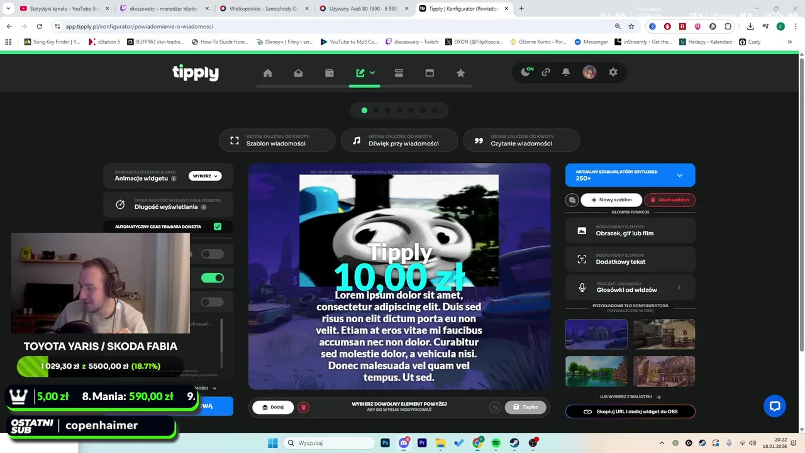Open Spotify from the taskbar
Screen dimensions: 805x453
click(x=496, y=443)
